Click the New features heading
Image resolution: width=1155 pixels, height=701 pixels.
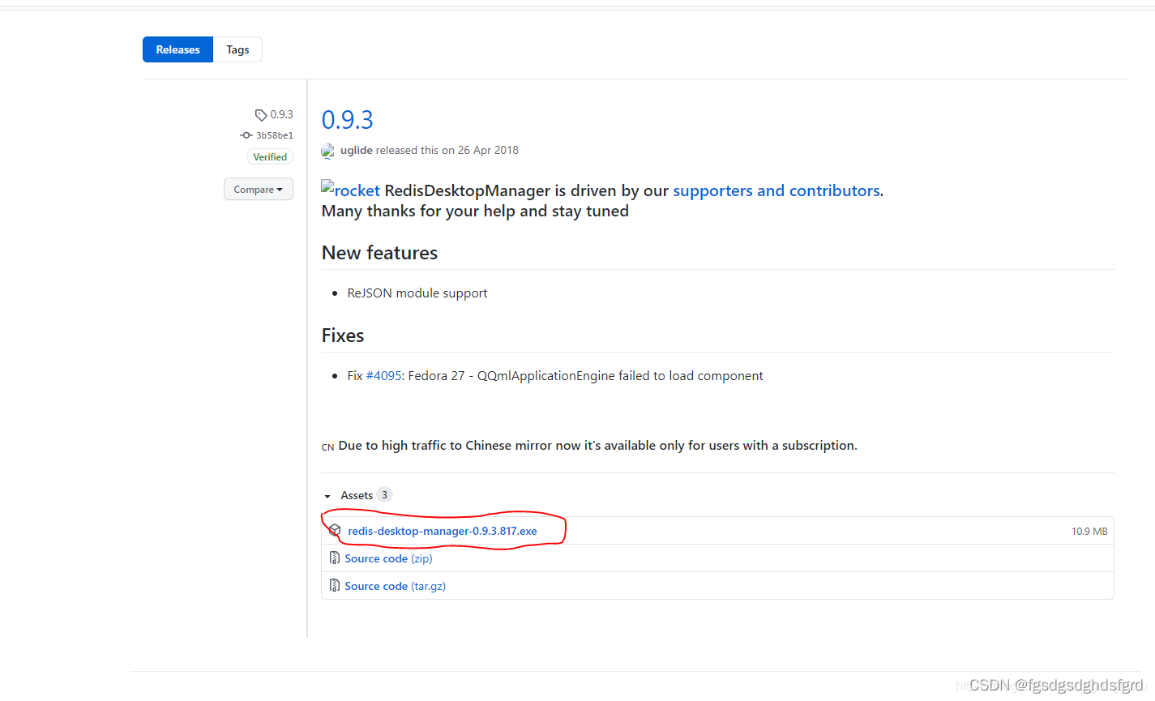click(379, 253)
